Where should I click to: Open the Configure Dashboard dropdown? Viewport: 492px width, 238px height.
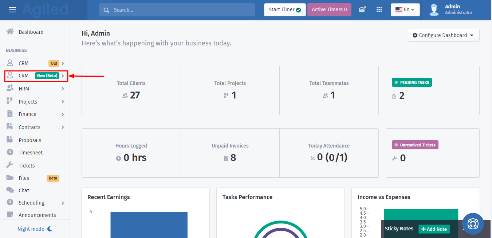[x=443, y=35]
